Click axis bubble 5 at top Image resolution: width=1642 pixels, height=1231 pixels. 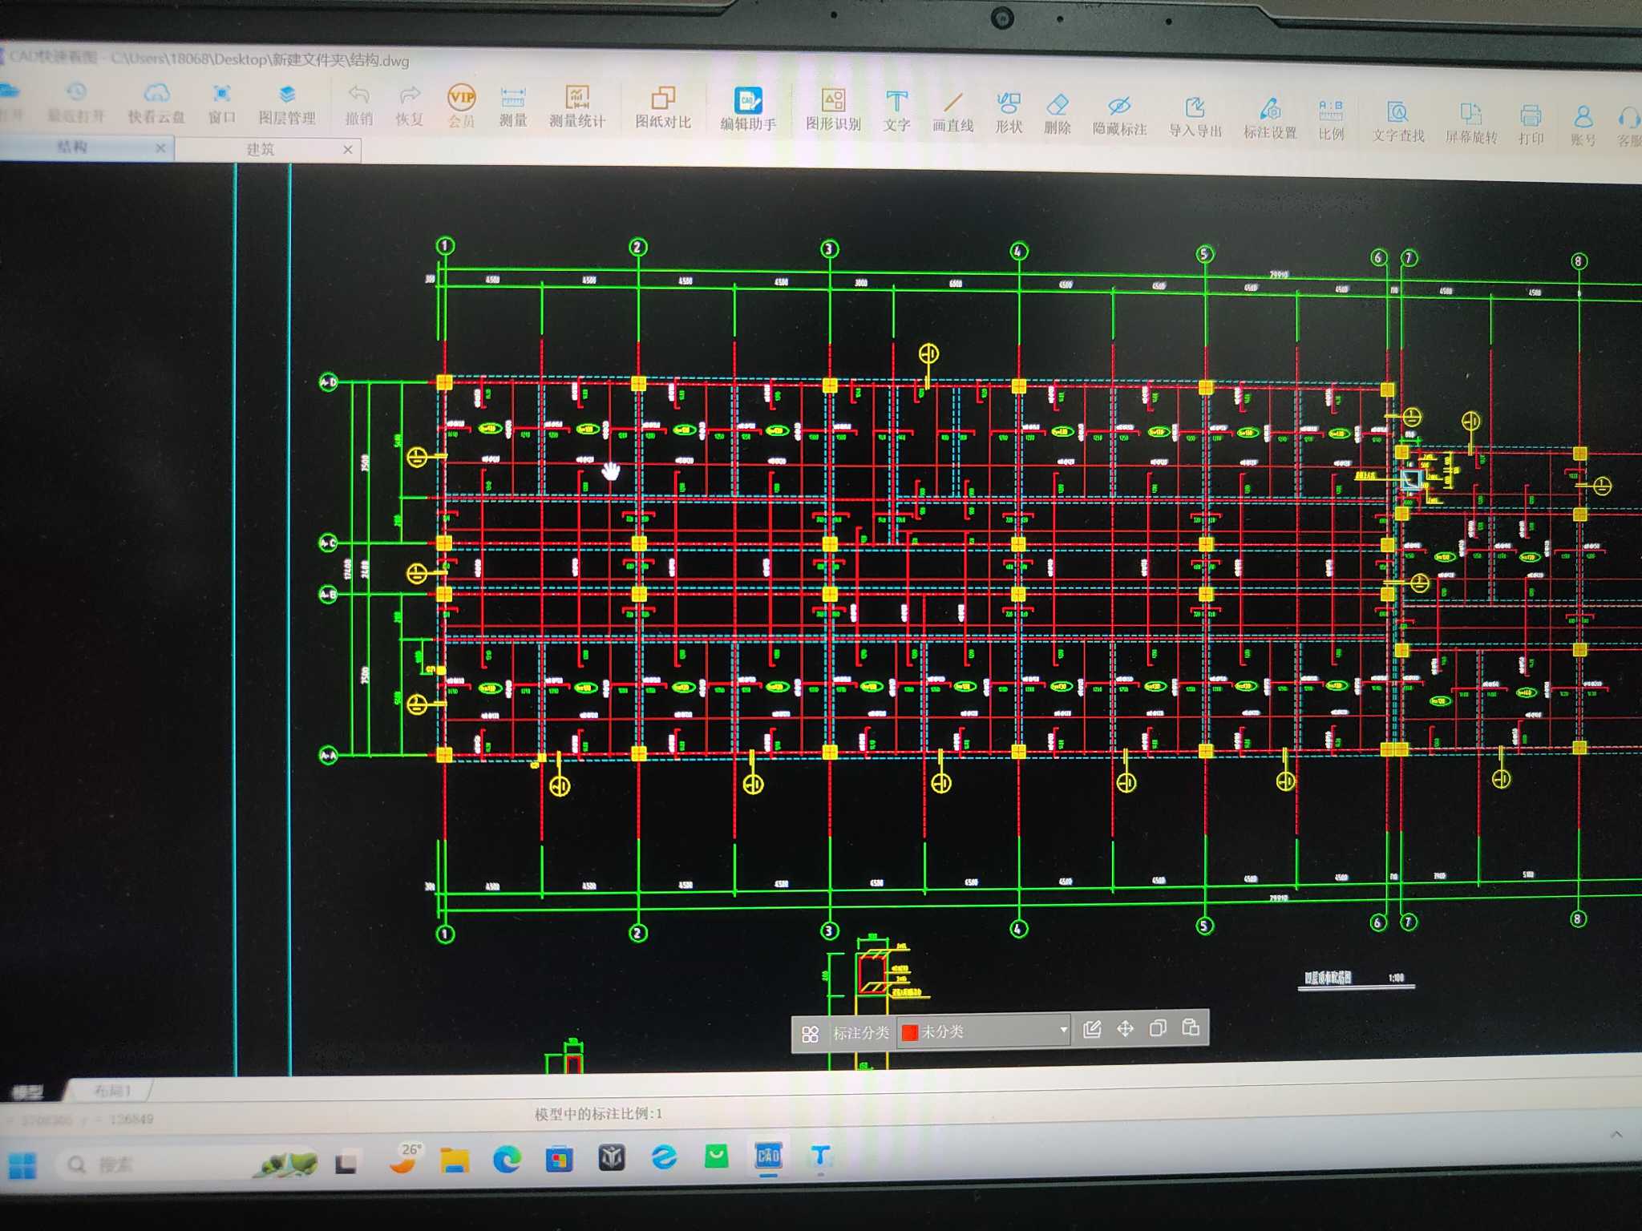pos(1204,254)
